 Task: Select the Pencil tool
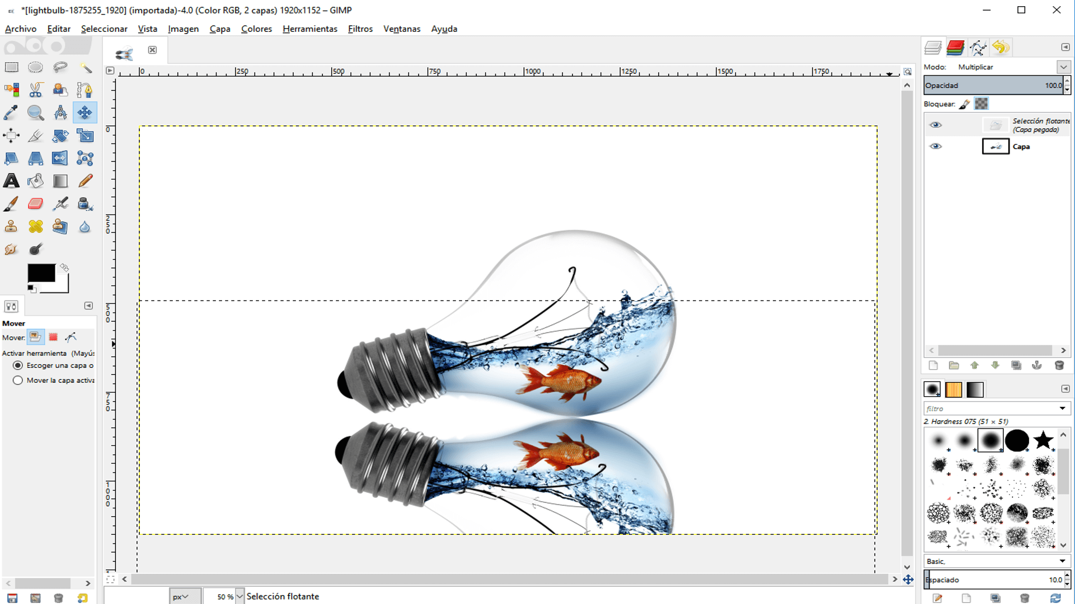click(85, 181)
